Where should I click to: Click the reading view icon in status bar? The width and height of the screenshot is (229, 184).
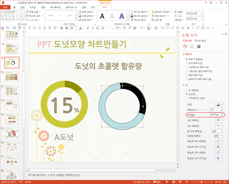point(180,182)
